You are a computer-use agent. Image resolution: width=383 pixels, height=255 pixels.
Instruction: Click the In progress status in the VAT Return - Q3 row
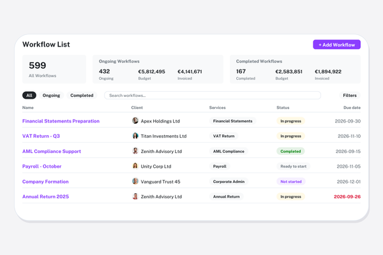tap(290, 136)
